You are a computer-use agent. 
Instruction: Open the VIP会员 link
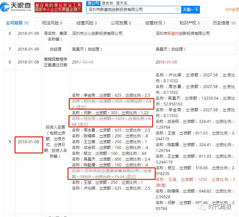click(x=232, y=10)
